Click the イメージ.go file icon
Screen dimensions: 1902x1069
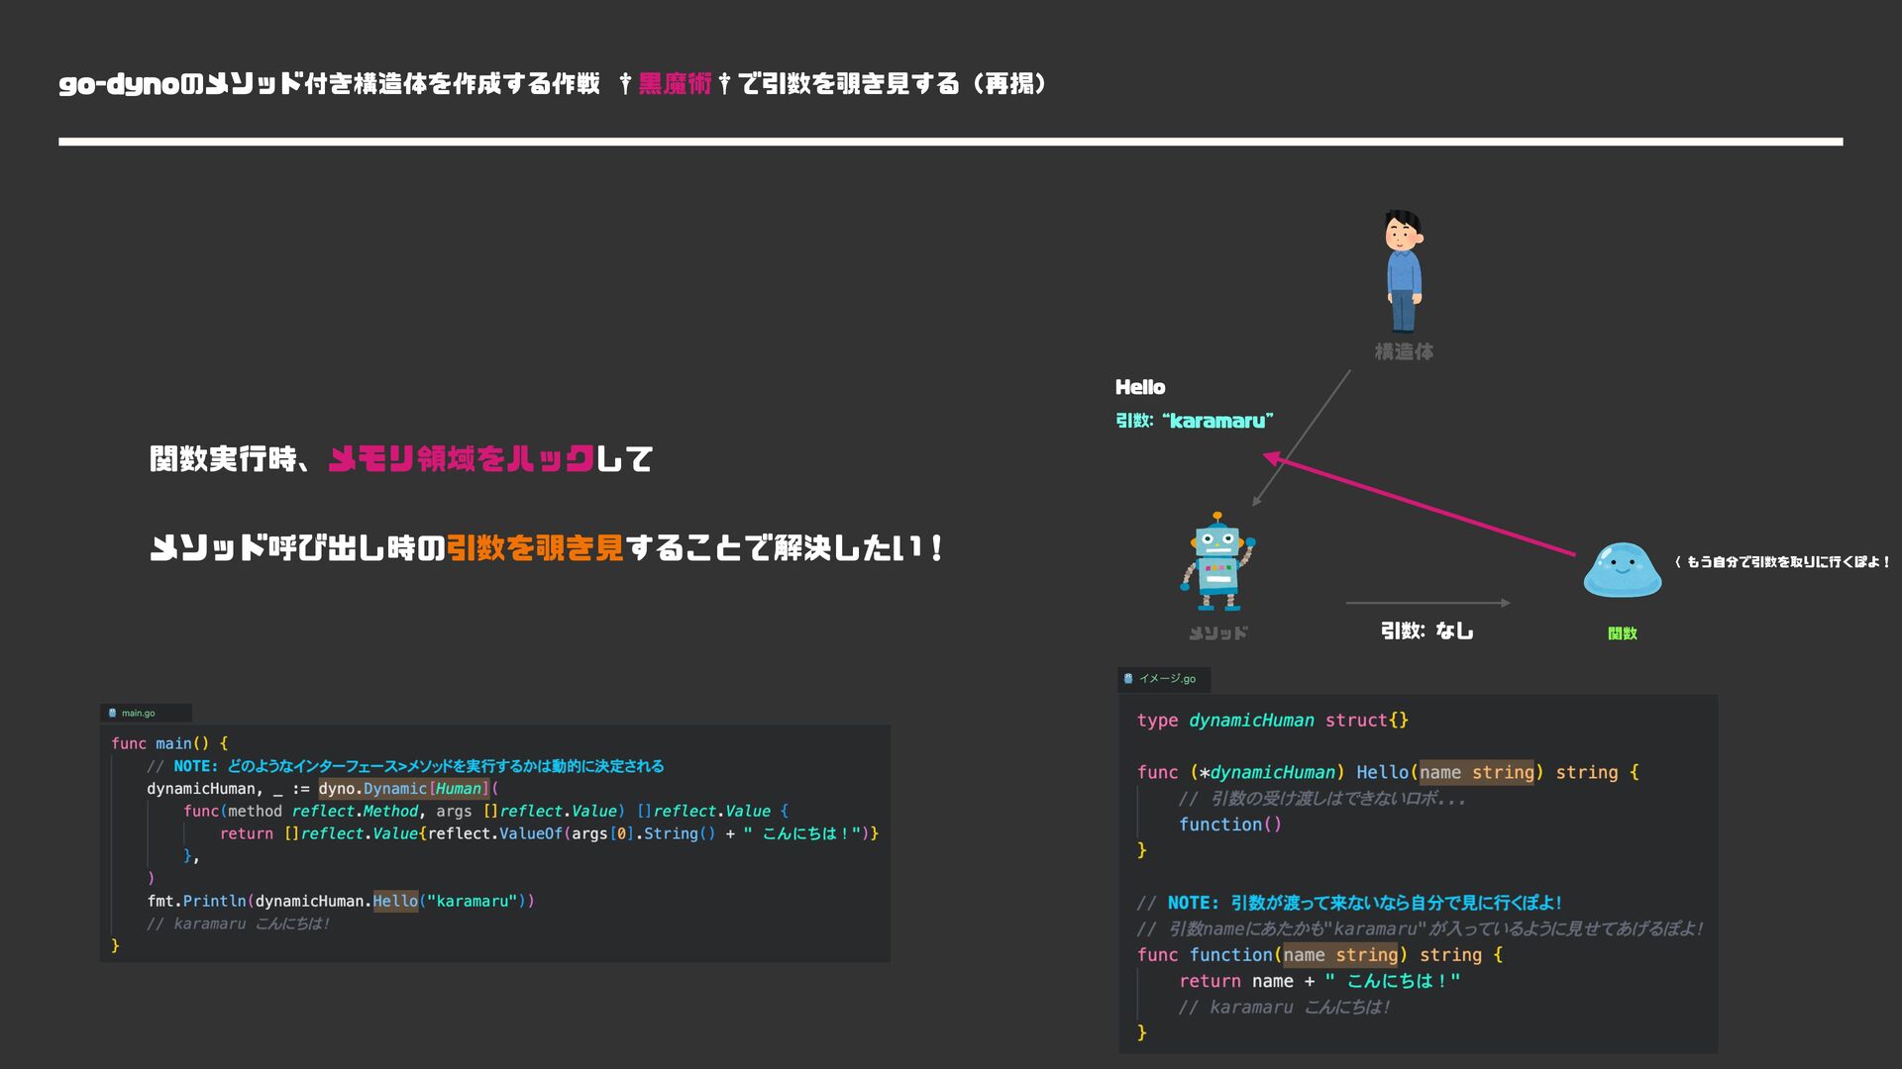tap(1128, 679)
